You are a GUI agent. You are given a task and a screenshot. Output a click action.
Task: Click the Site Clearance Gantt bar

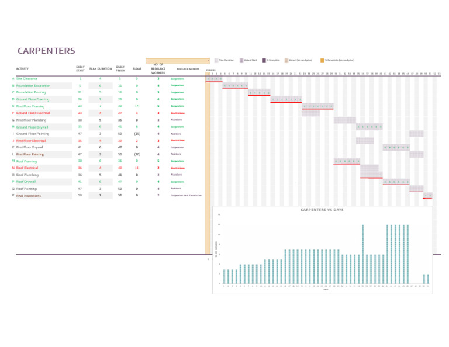(x=214, y=79)
